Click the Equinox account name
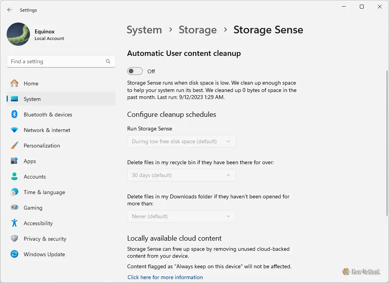This screenshot has width=389, height=283. coord(45,31)
